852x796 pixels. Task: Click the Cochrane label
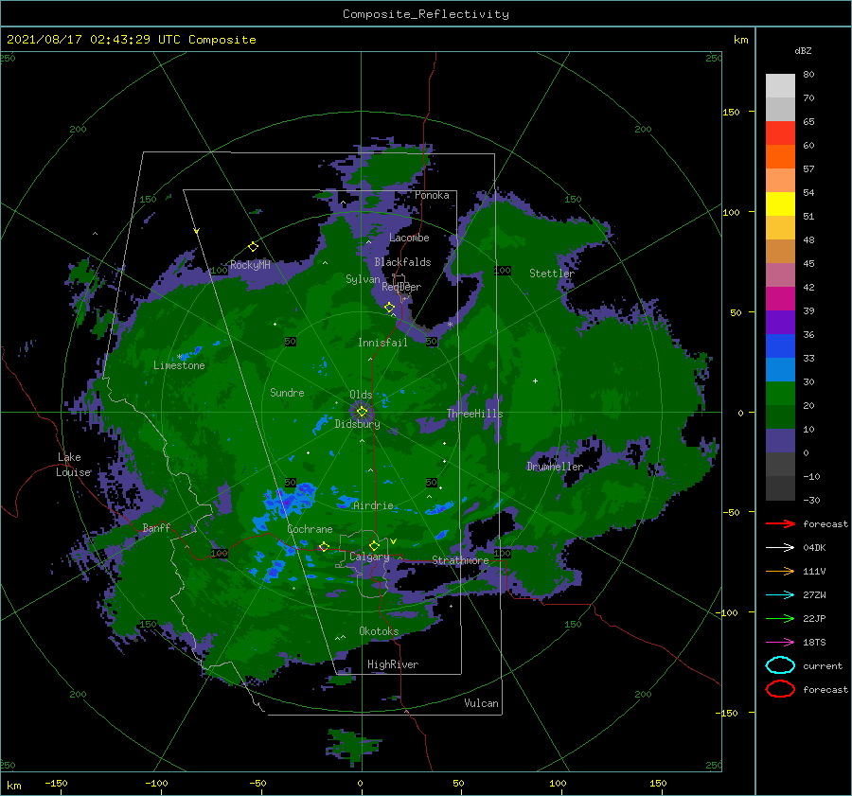[x=310, y=529]
